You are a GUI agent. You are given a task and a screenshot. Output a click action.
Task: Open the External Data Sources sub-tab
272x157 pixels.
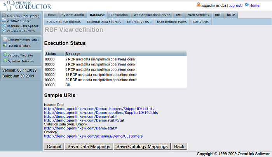(x=104, y=22)
